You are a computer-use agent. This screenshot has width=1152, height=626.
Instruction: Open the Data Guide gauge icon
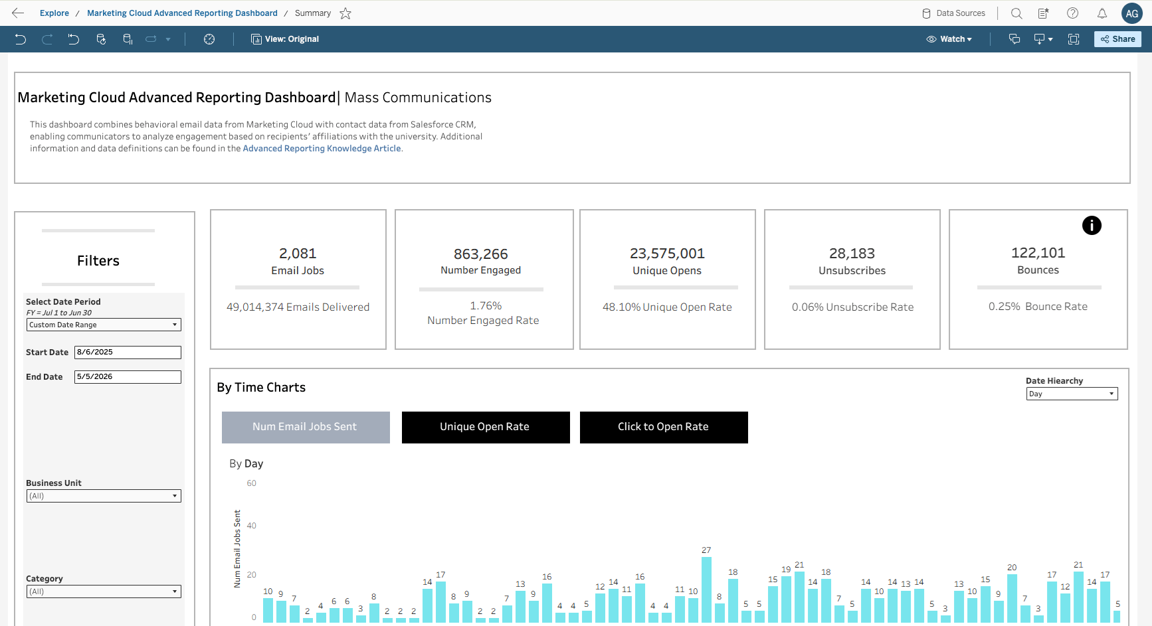coord(209,39)
